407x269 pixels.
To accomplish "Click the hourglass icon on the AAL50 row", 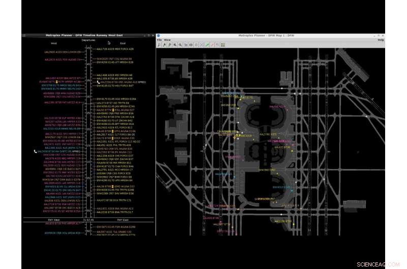I will click(113, 110).
